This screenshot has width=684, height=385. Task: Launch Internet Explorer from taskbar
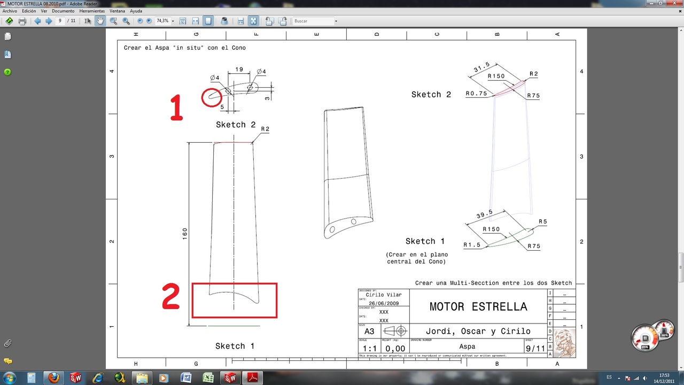click(98, 378)
